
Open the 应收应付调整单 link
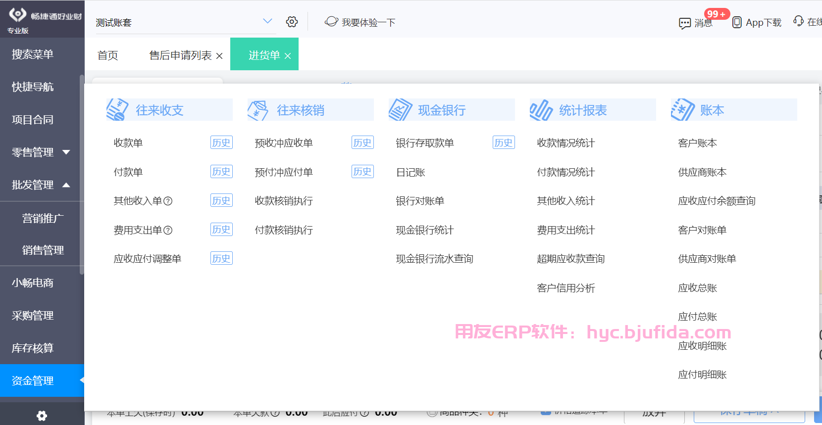tap(148, 259)
